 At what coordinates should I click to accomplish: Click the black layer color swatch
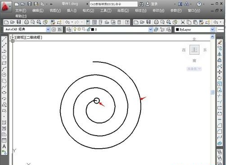(x=93, y=29)
